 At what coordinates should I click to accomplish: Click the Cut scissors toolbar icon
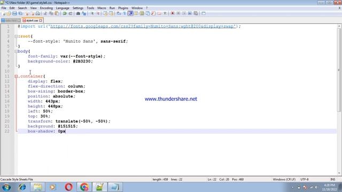coord(45,13)
